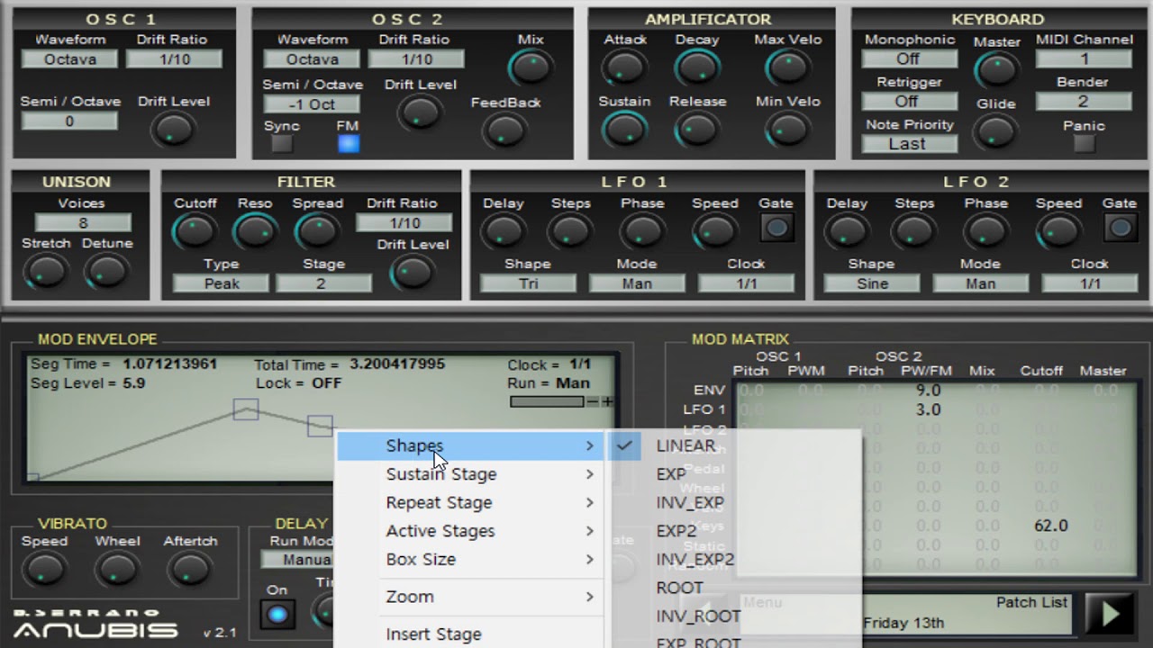Click the Max Velo knob
The image size is (1153, 648).
[x=787, y=67]
